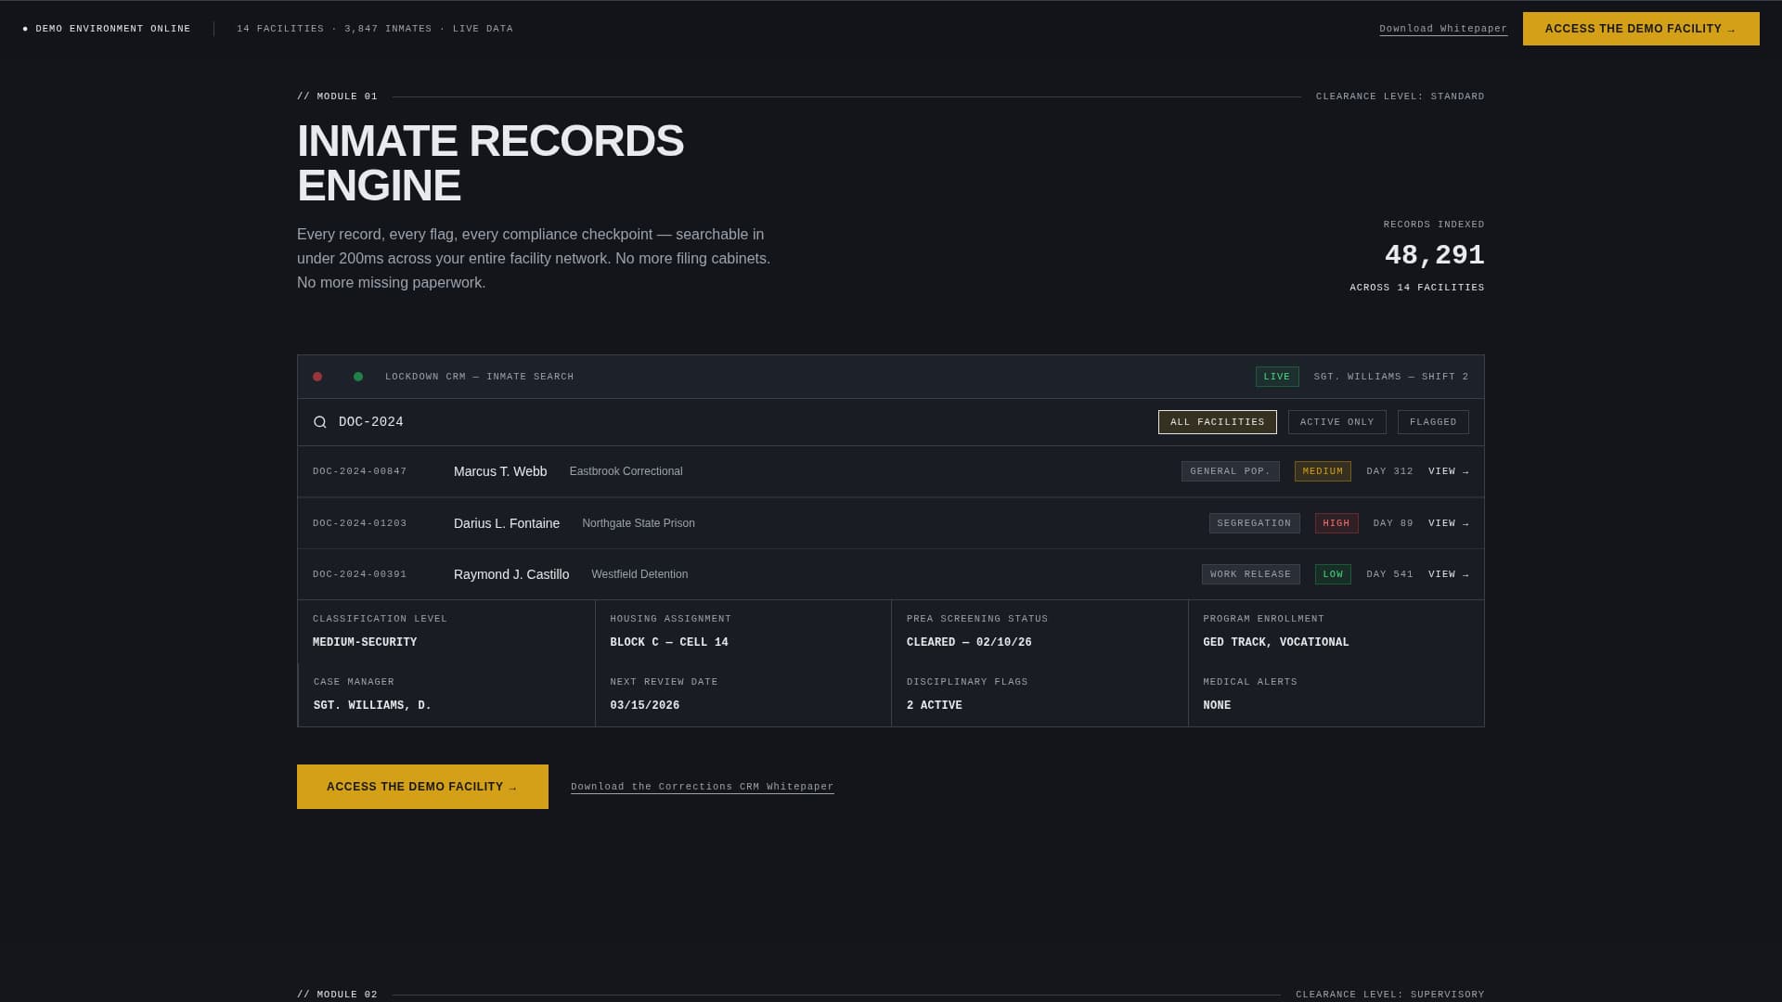Click the search magnifier icon
Image resolution: width=1782 pixels, height=1002 pixels.
[320, 422]
